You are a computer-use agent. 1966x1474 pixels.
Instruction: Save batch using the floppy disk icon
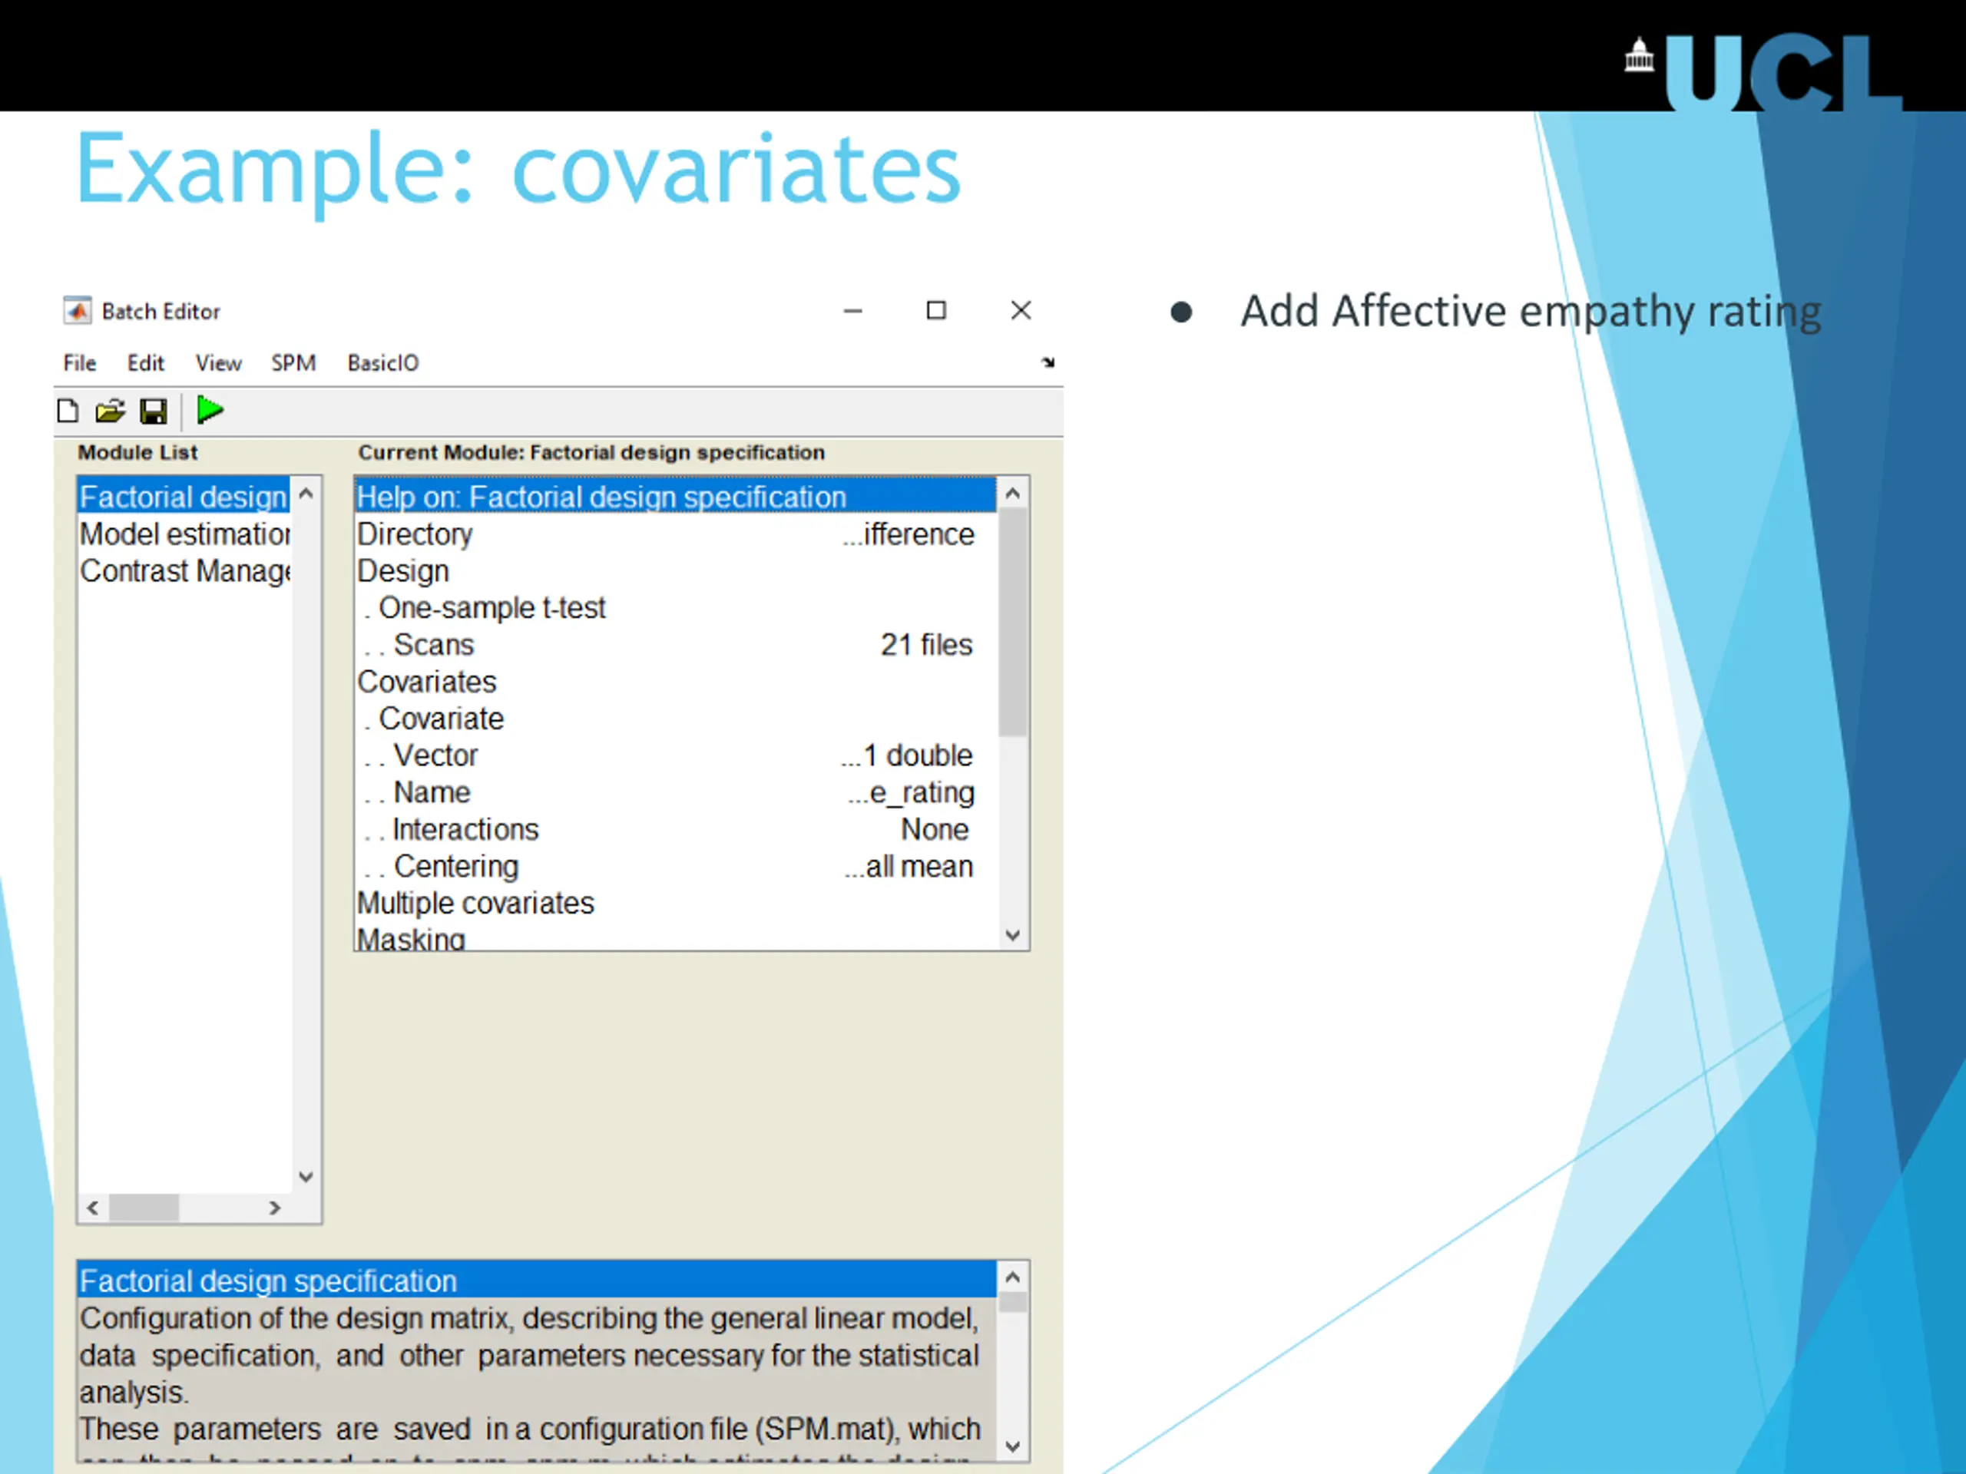[x=154, y=411]
